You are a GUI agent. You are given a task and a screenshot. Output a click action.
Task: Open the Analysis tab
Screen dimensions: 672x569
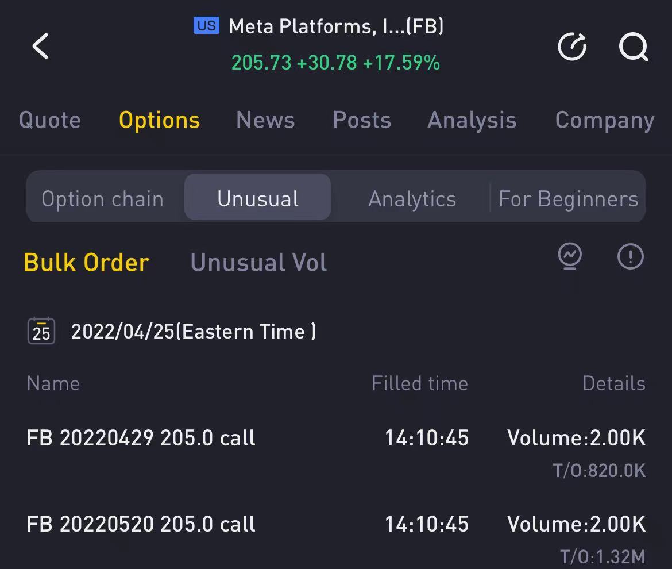click(472, 120)
